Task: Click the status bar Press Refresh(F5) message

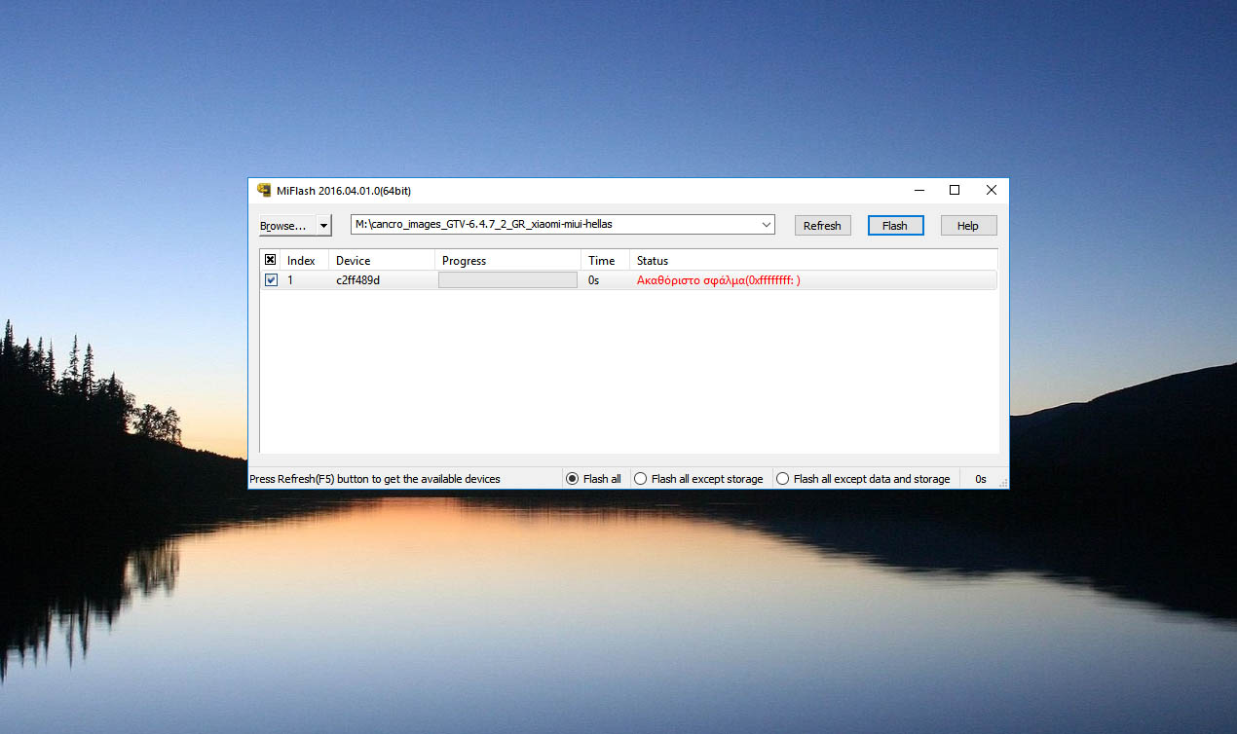Action: click(375, 479)
